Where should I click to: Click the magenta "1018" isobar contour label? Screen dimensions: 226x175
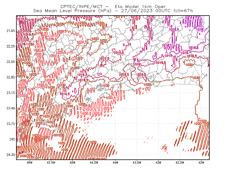pyautogui.click(x=200, y=29)
